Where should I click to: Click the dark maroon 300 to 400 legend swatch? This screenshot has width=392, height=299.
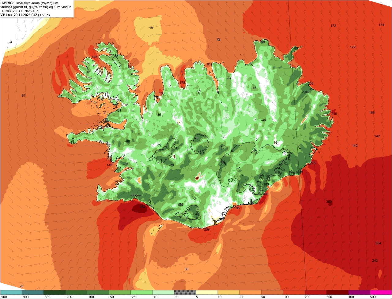[337, 292]
